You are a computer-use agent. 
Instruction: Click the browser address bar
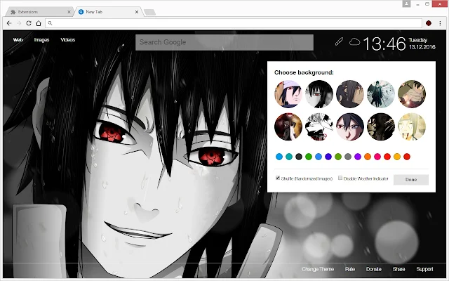234,23
